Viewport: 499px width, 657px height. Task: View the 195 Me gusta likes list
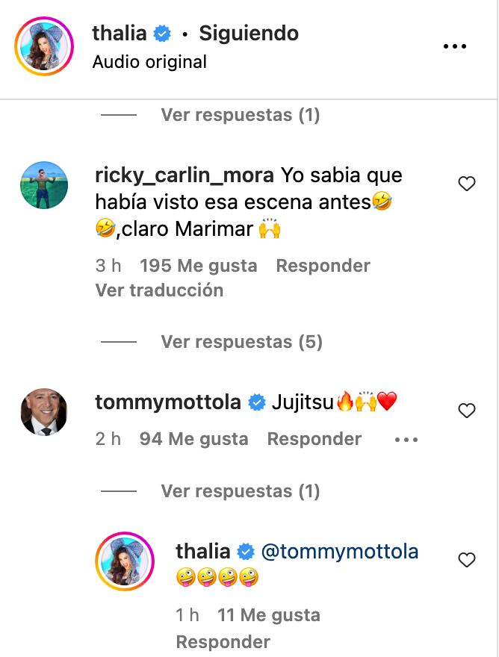tap(198, 266)
